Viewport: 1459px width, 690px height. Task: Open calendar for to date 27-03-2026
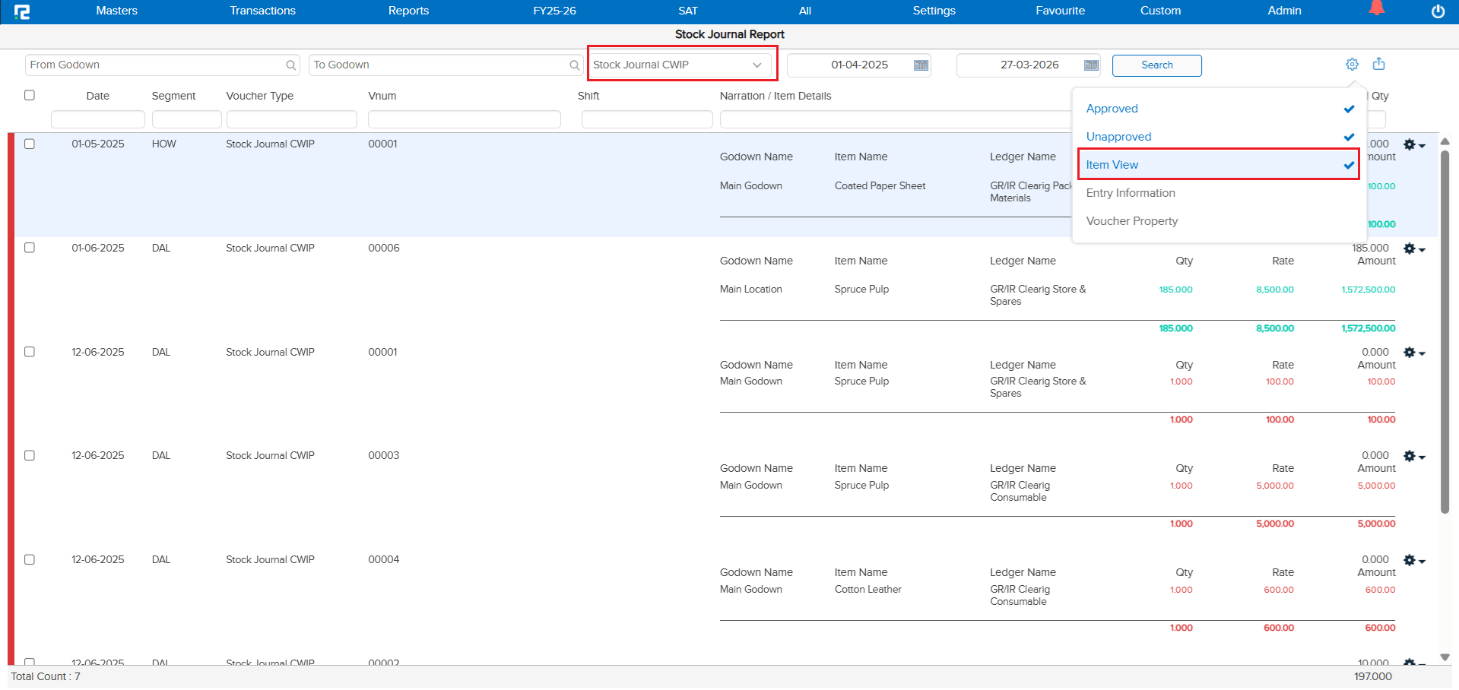[1091, 65]
